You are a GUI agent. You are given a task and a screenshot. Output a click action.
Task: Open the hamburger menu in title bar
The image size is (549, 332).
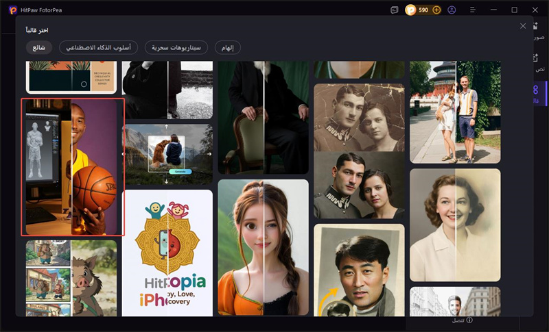point(473,10)
